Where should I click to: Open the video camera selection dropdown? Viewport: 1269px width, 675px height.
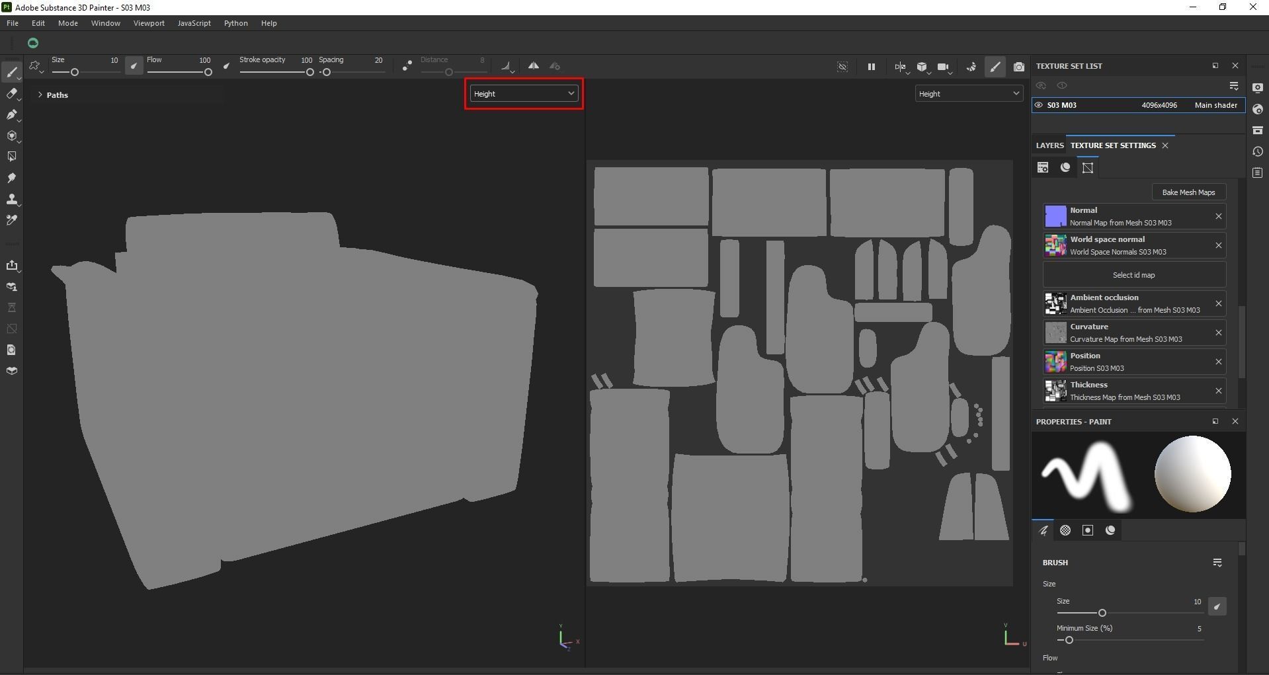pyautogui.click(x=944, y=67)
